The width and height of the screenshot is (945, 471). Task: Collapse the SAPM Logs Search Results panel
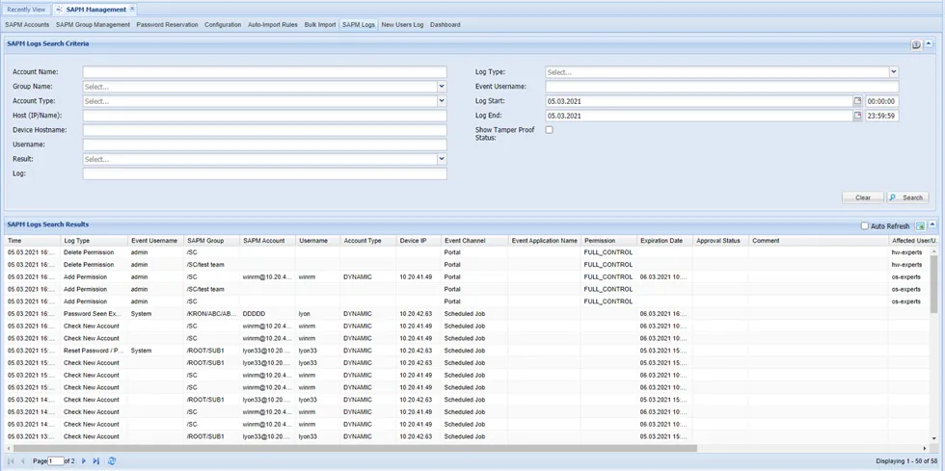click(x=933, y=225)
